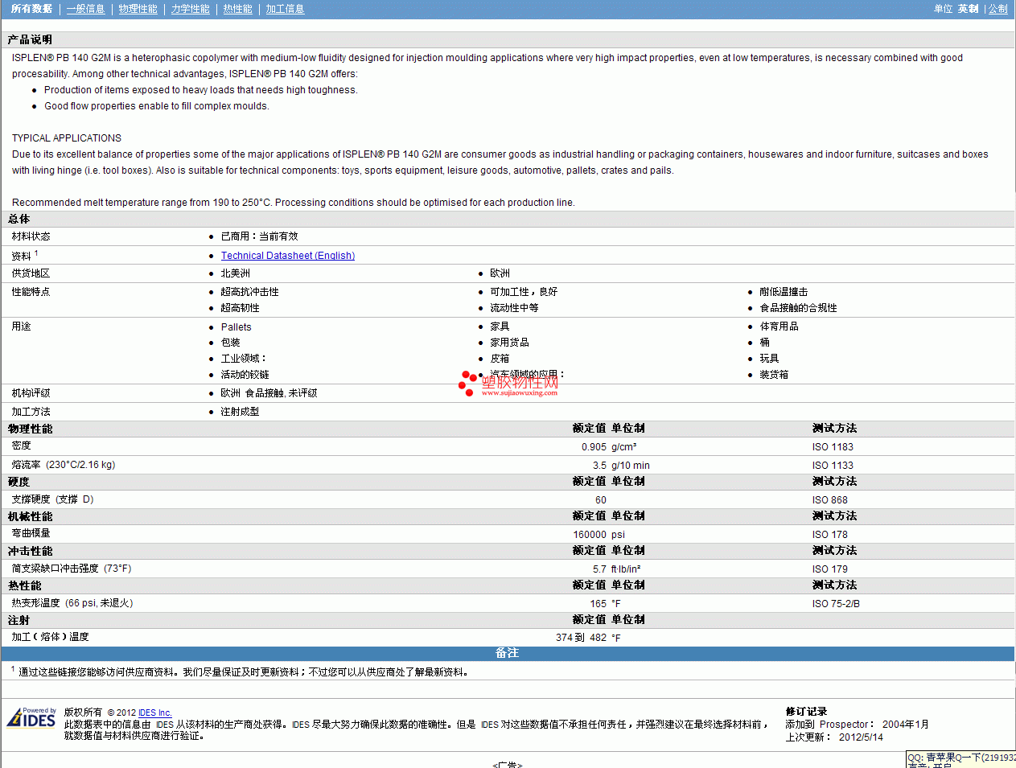Click the 北美洲 region entry
This screenshot has width=1016, height=768.
click(235, 273)
